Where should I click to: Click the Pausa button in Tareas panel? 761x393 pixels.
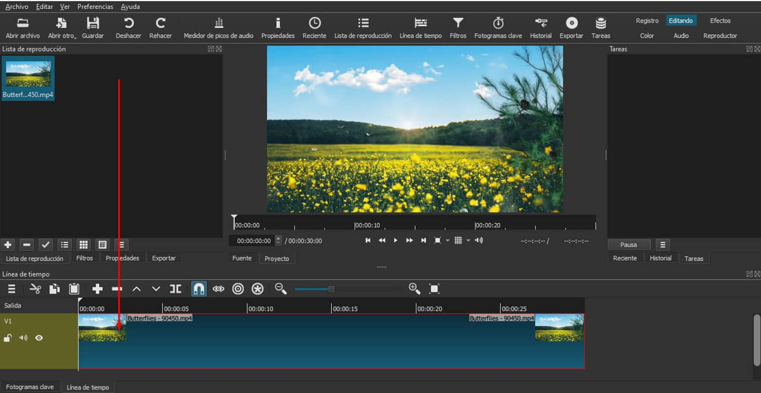pos(628,244)
